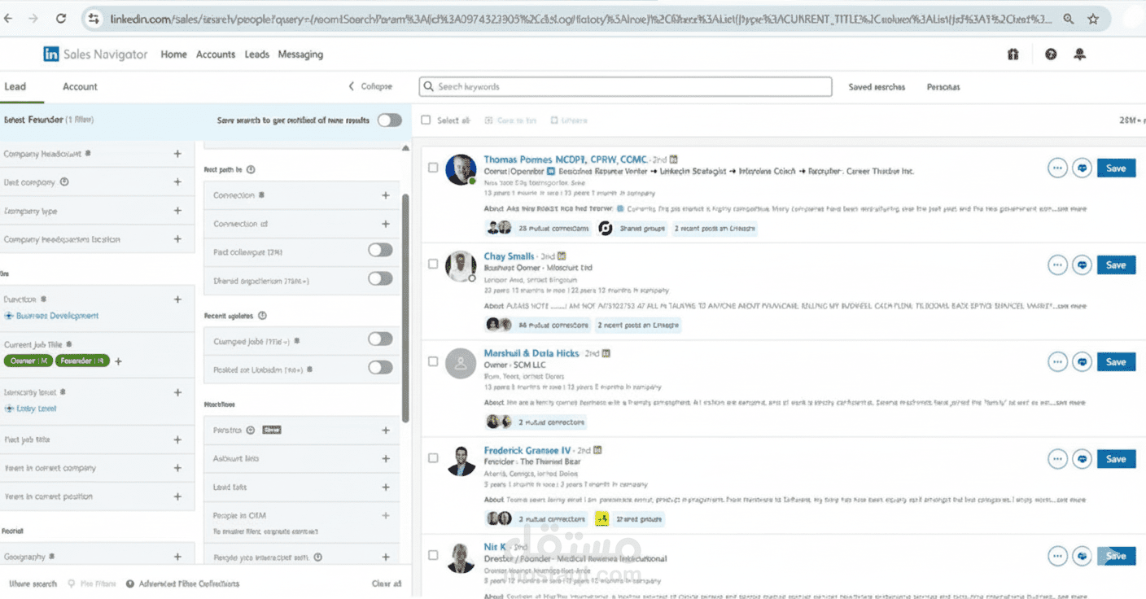
Task: Open Marshull & Dula Hicks profile link
Action: [531, 353]
